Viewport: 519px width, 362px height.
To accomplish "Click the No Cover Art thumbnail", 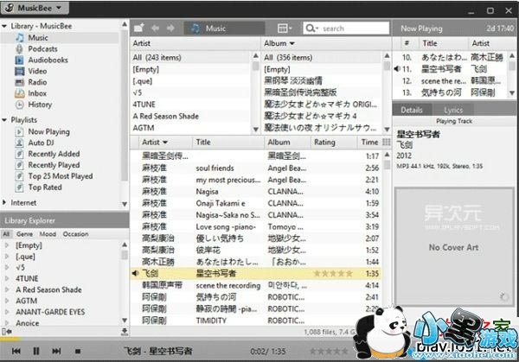I will (x=454, y=247).
